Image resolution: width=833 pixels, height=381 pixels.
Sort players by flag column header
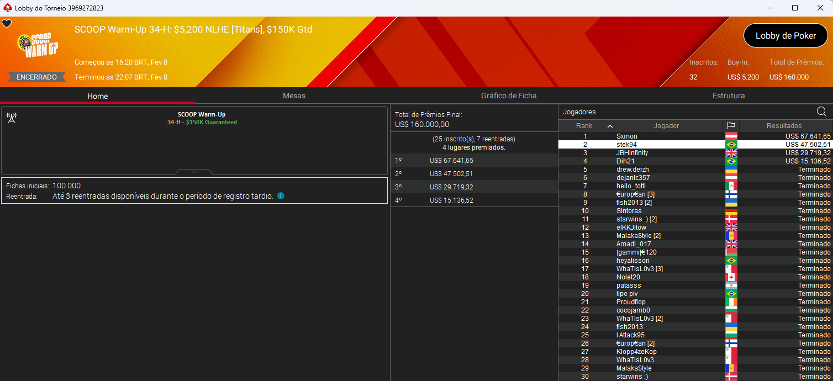click(731, 126)
